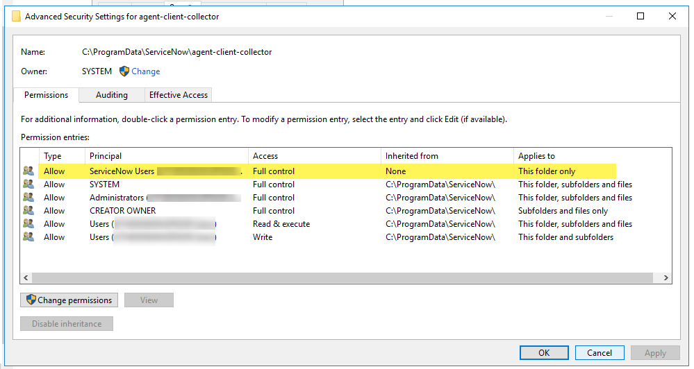Click the Disable inheritance button
Screen dimensions: 694x369
coord(67,323)
